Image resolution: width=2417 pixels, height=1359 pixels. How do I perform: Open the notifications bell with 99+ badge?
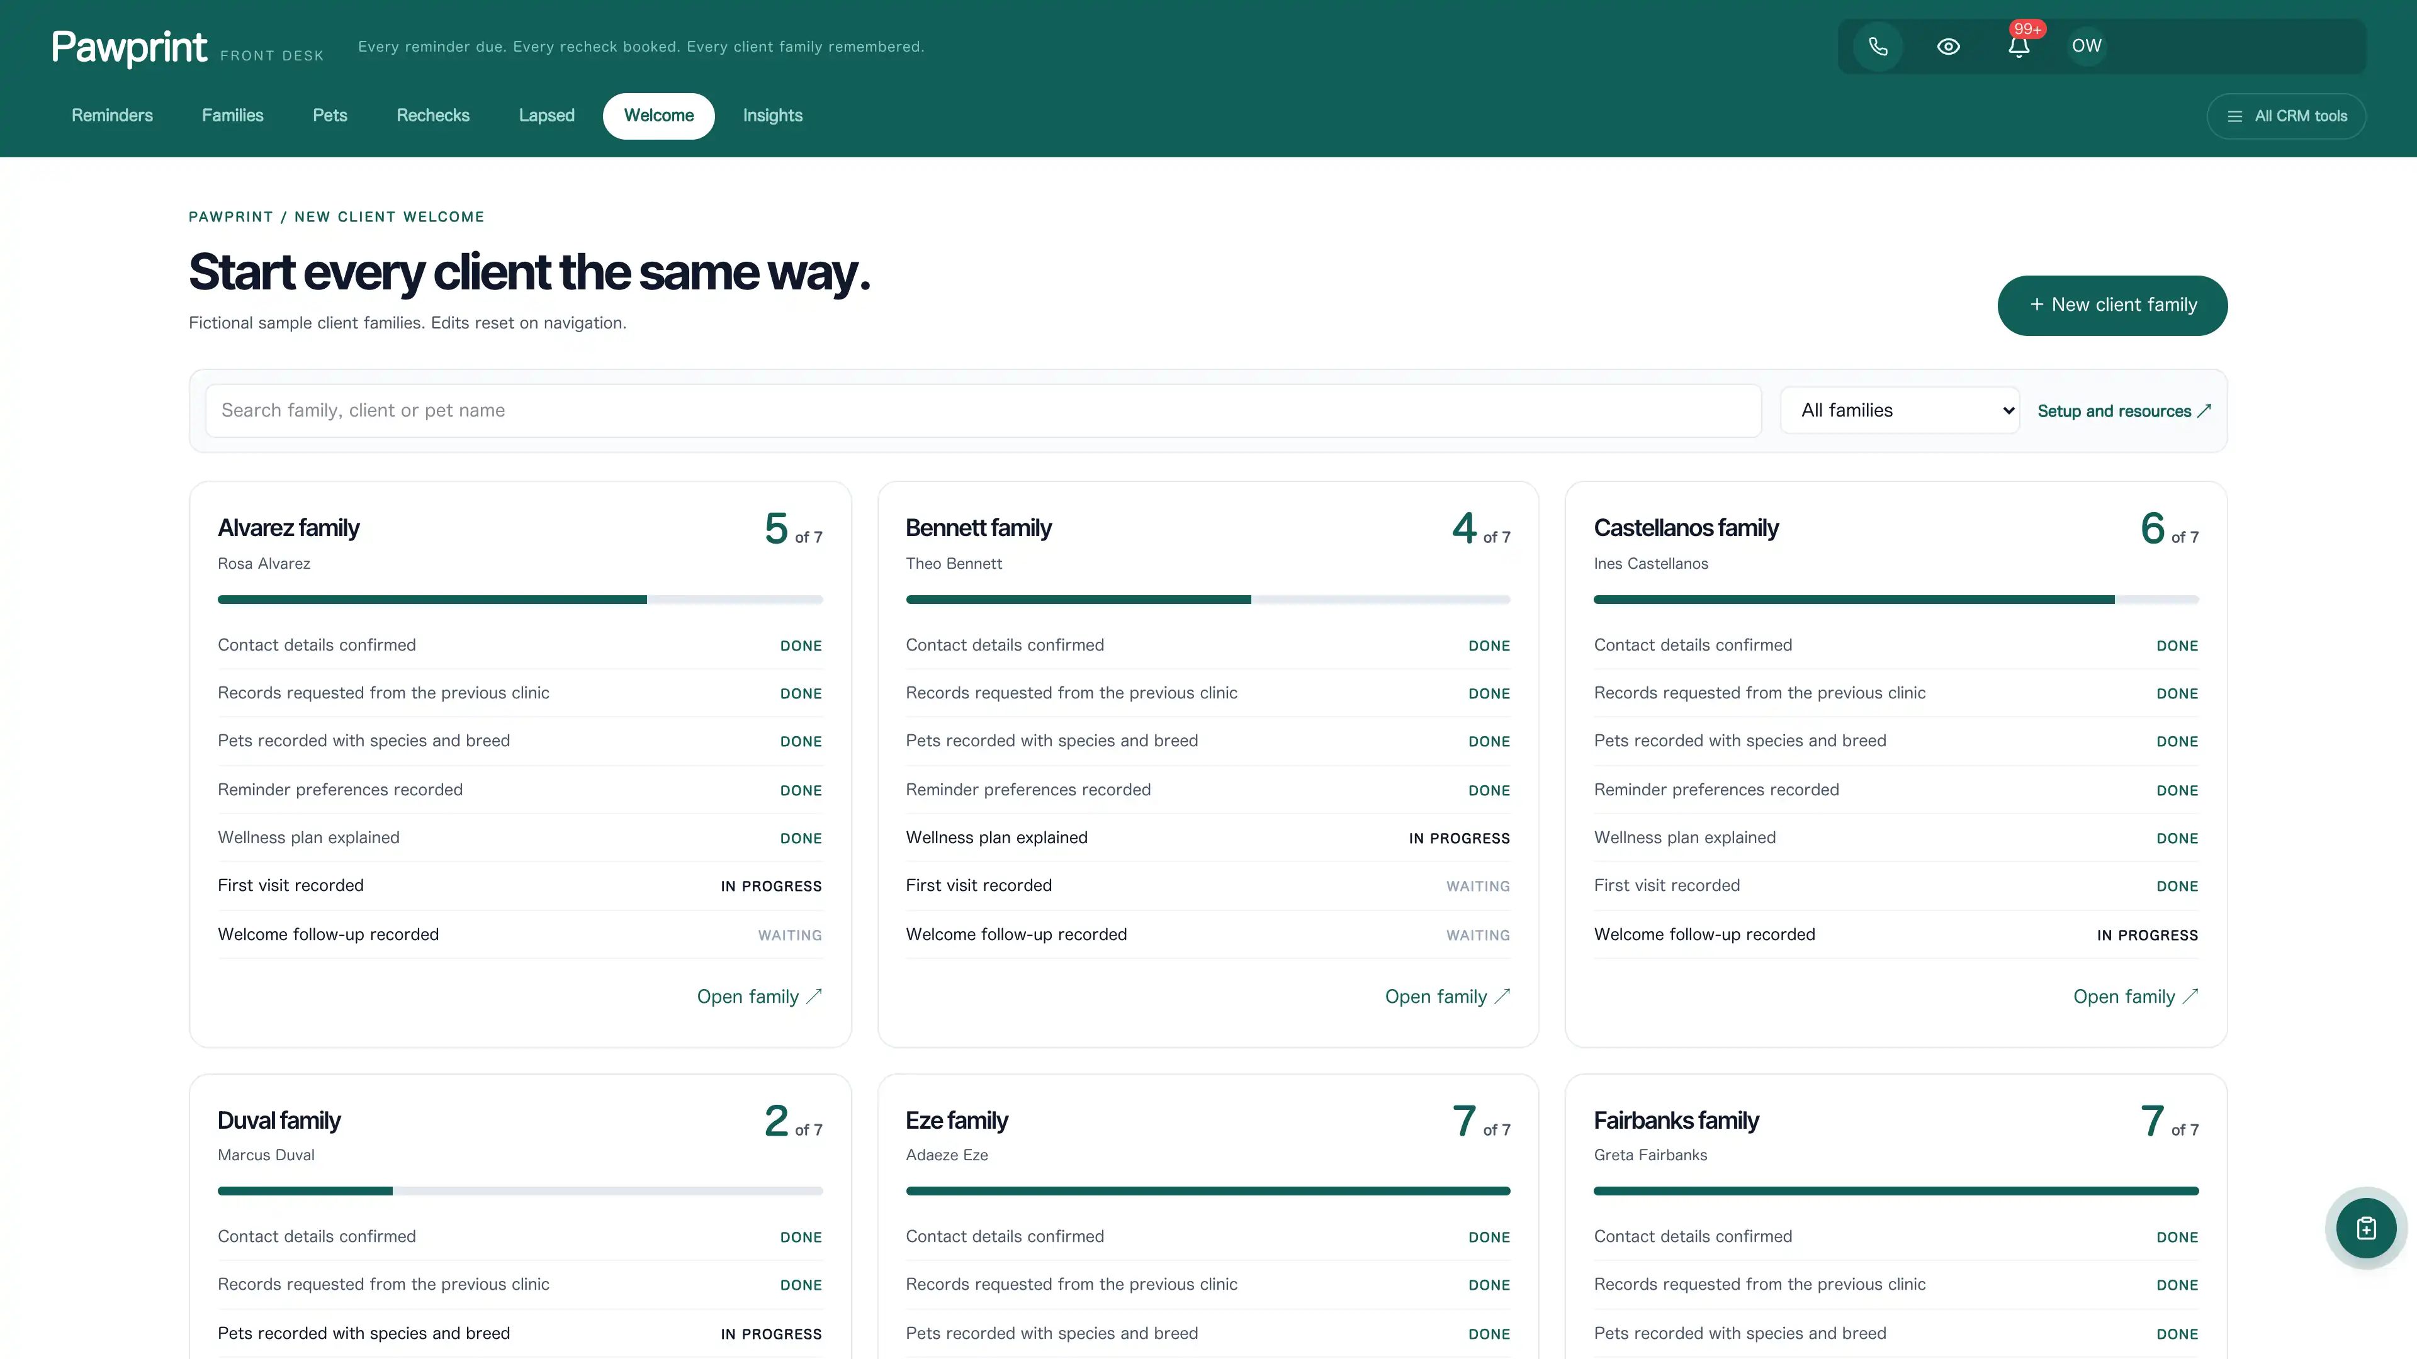click(2018, 46)
